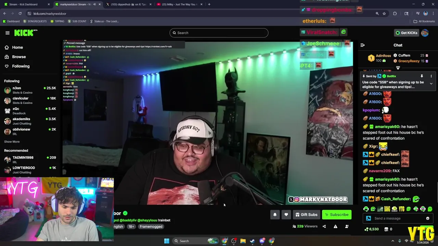Mute audio on markynextdoor tab
The width and height of the screenshot is (438, 246).
point(94,4)
